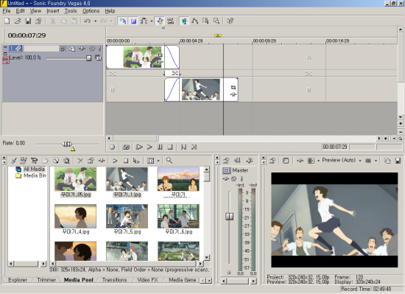Switch to the Explorer tab
The width and height of the screenshot is (405, 294).
click(x=18, y=280)
